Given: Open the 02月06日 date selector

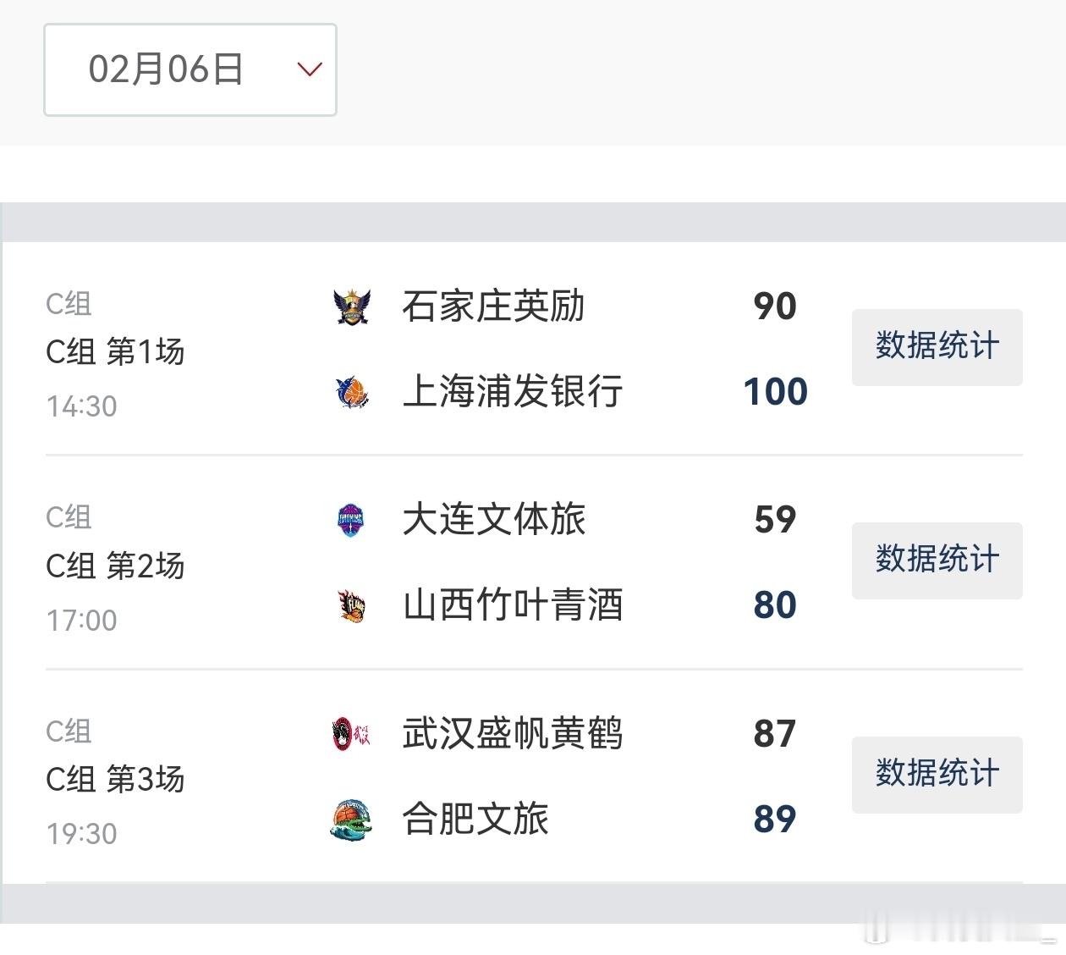Looking at the screenshot, I should coord(166,69).
